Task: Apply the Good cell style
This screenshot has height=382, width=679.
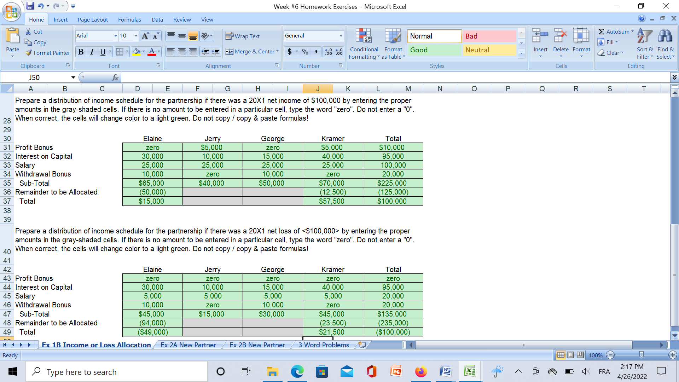Action: [x=434, y=50]
